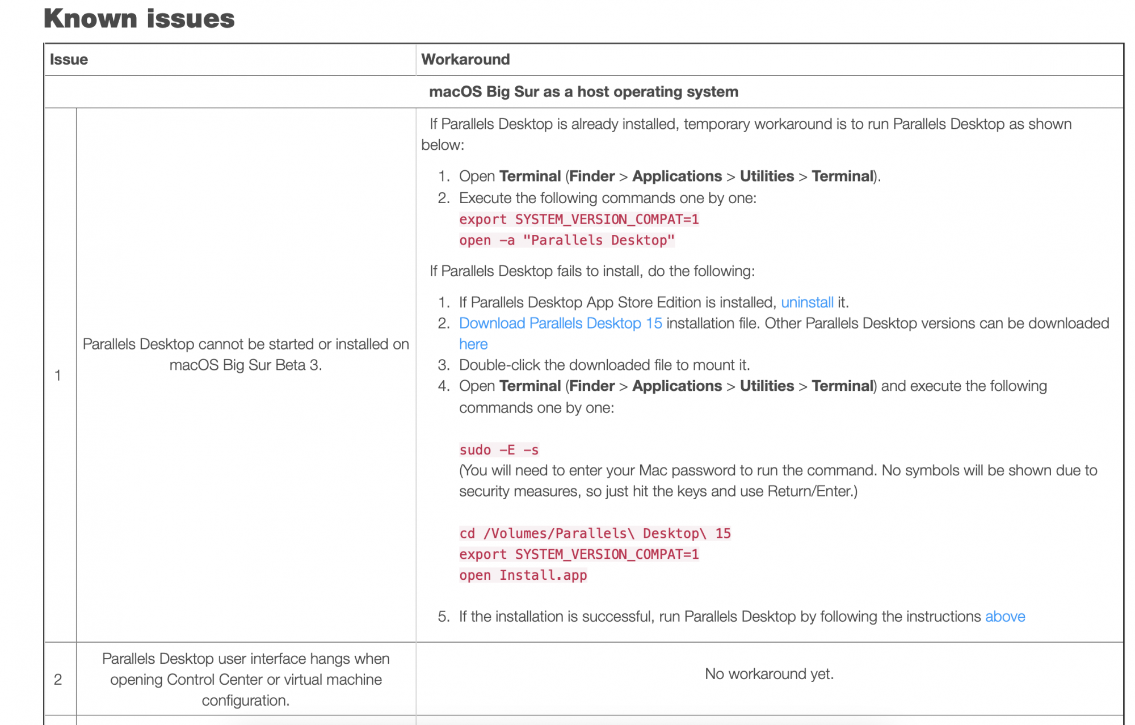Open the 'Download Parallels Desktop 15' link
Viewport: 1135px width, 725px height.
pyautogui.click(x=560, y=323)
